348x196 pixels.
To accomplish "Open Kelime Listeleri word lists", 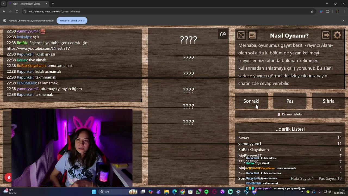I will (290, 114).
